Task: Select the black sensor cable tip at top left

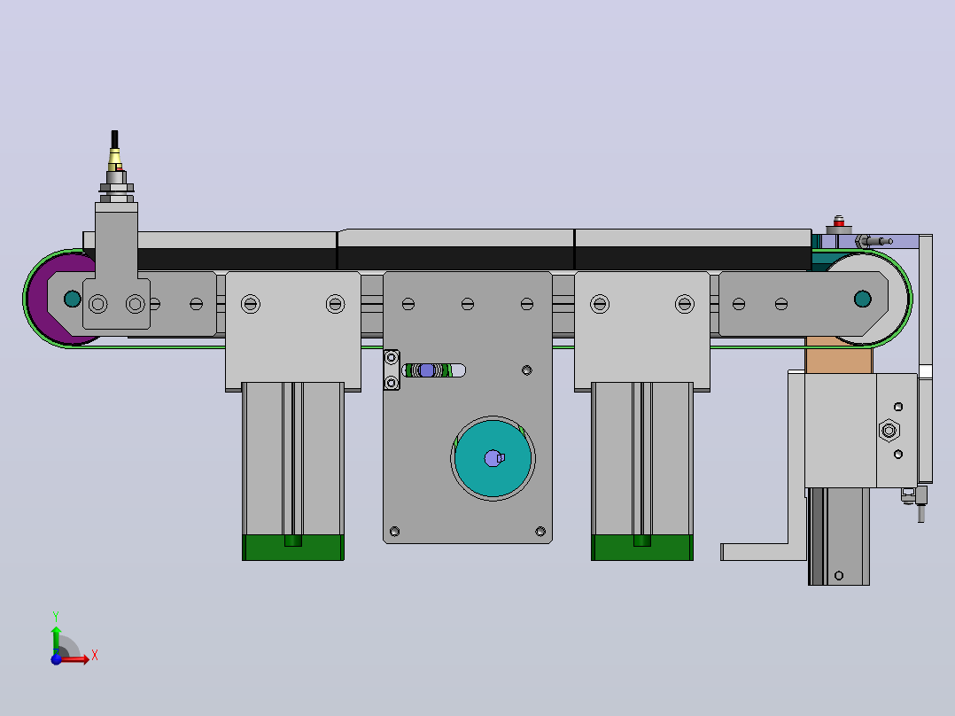Action: (x=114, y=139)
